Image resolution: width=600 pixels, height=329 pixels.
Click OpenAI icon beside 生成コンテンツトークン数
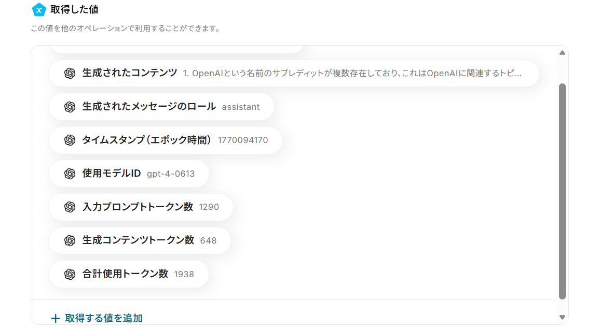70,240
